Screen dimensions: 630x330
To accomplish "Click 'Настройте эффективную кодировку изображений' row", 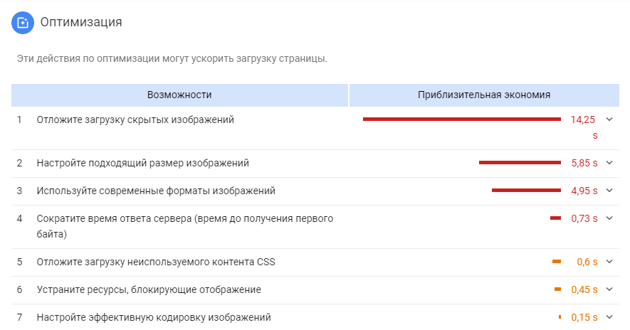I will (x=154, y=317).
